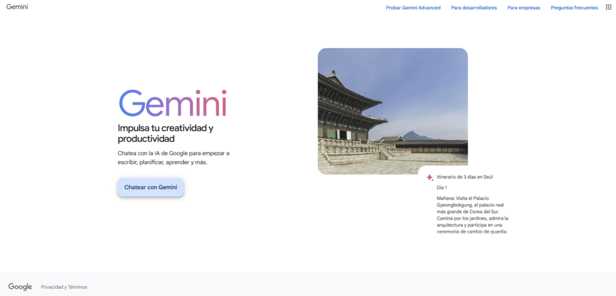
Task: Go to Para desarrolladores
Action: pyautogui.click(x=474, y=7)
